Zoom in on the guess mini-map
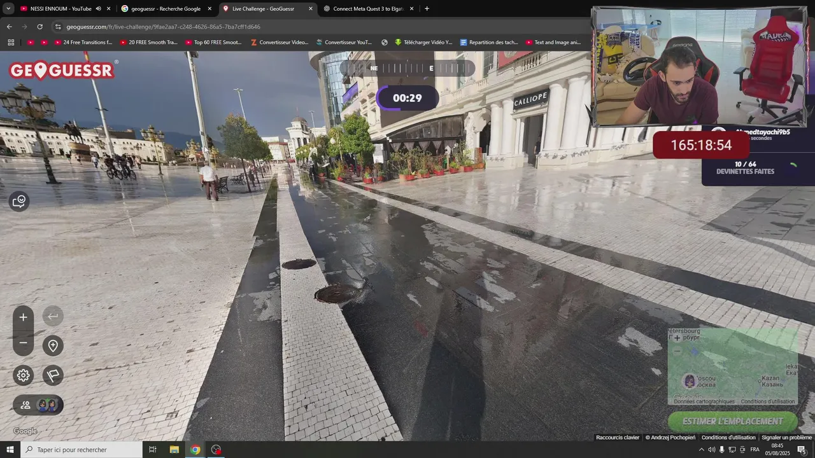Image resolution: width=815 pixels, height=458 pixels. tap(677, 338)
